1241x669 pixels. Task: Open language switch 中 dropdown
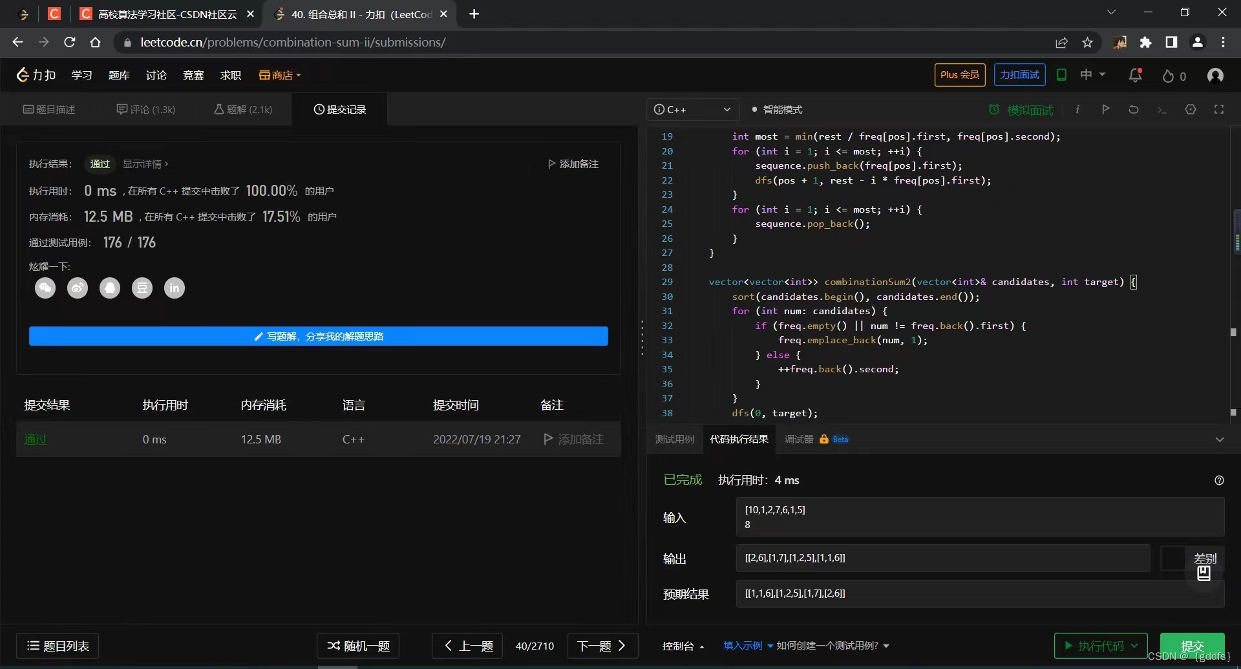1092,75
